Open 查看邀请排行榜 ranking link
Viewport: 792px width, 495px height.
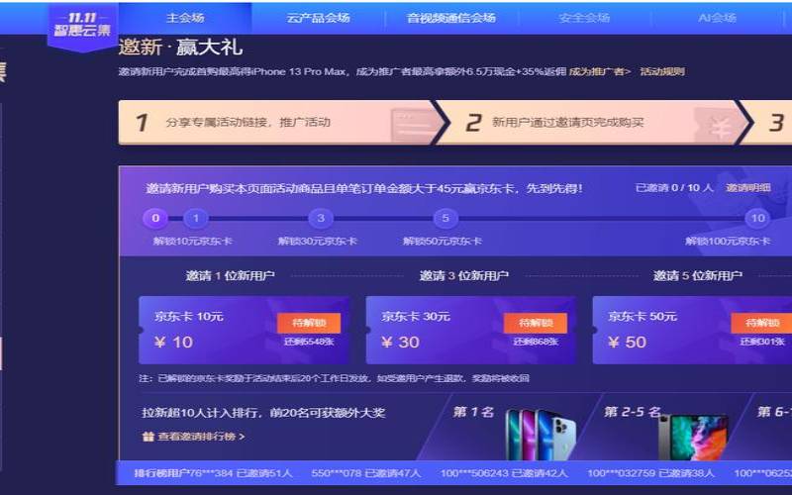pos(201,437)
